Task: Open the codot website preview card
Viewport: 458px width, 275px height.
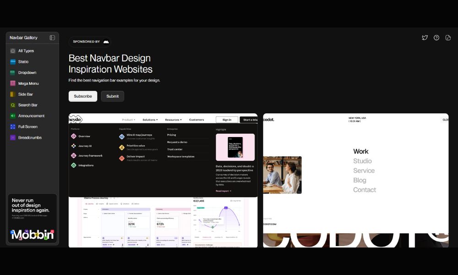Action: coord(355,179)
